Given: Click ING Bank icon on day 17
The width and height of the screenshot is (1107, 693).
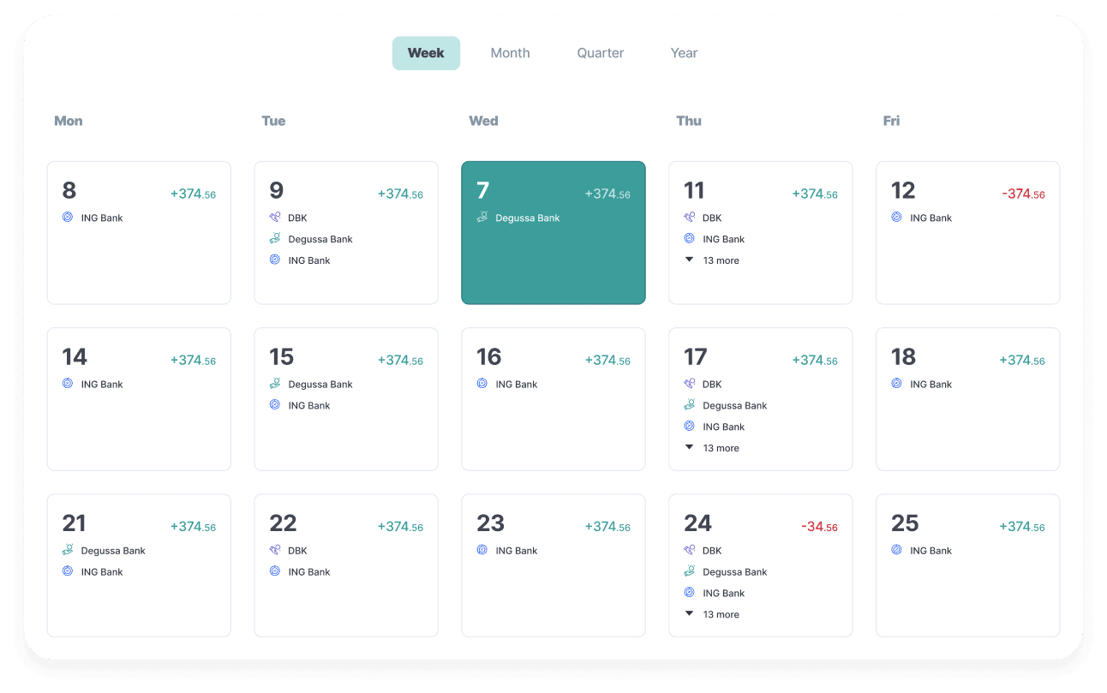Looking at the screenshot, I should tap(690, 426).
